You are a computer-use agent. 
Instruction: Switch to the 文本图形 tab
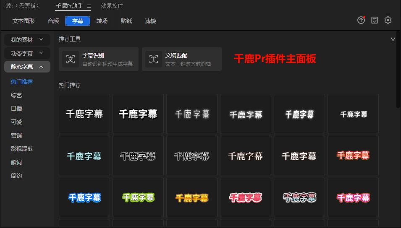24,21
